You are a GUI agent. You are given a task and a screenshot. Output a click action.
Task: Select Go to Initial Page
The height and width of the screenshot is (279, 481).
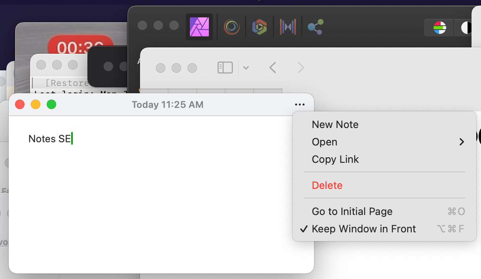tap(384, 211)
